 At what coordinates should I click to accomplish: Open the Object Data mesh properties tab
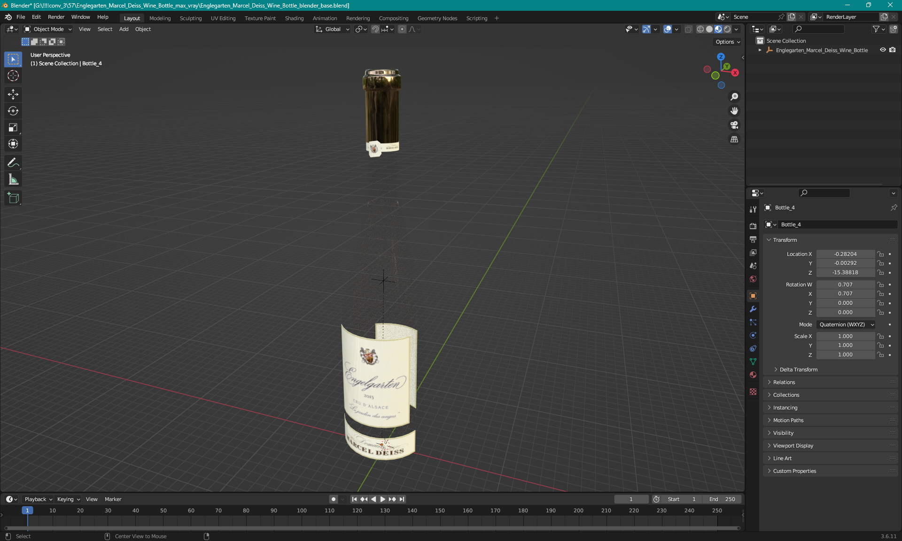pyautogui.click(x=753, y=362)
